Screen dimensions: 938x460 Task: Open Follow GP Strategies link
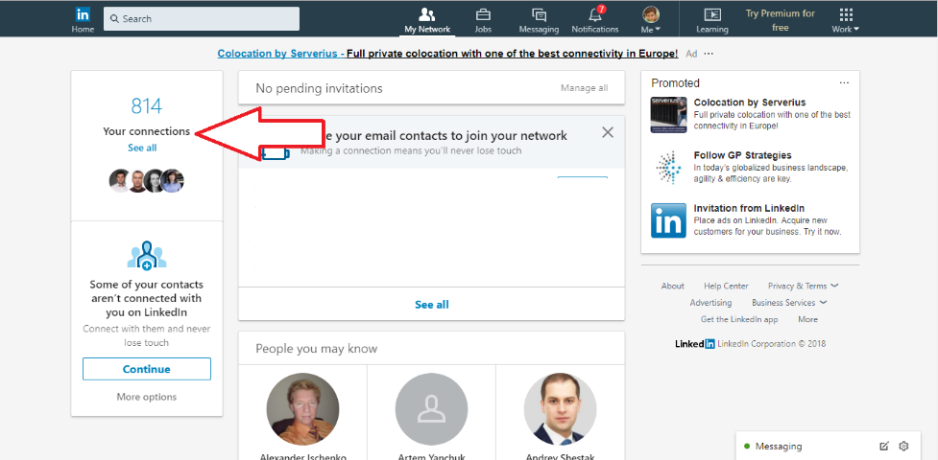742,155
